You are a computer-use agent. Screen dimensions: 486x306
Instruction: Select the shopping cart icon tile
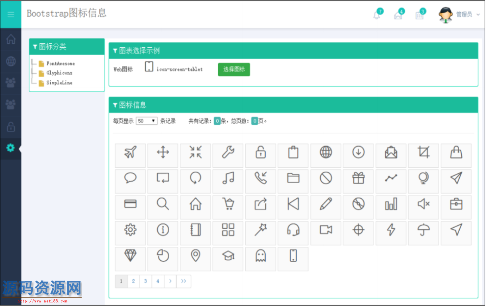pyautogui.click(x=228, y=207)
